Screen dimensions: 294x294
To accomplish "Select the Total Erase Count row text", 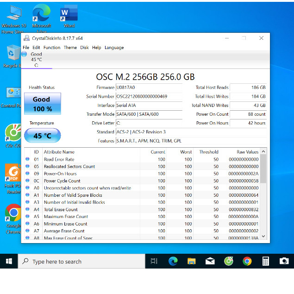I will point(61,209).
